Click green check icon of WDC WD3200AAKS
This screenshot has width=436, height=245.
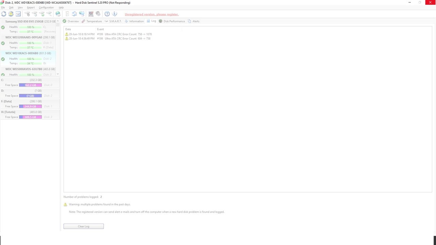pyautogui.click(x=3, y=43)
